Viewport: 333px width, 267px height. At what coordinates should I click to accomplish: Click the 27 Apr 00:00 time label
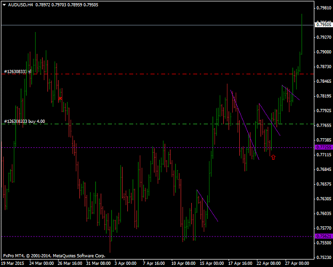click(297, 263)
